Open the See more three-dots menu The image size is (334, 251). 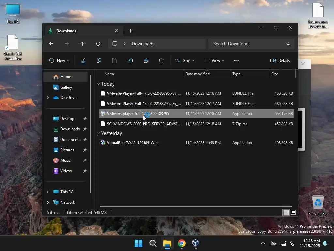236,60
